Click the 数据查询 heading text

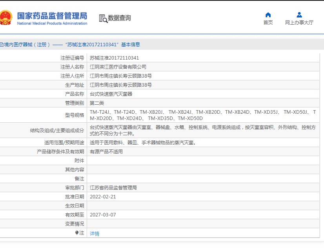(x=119, y=18)
